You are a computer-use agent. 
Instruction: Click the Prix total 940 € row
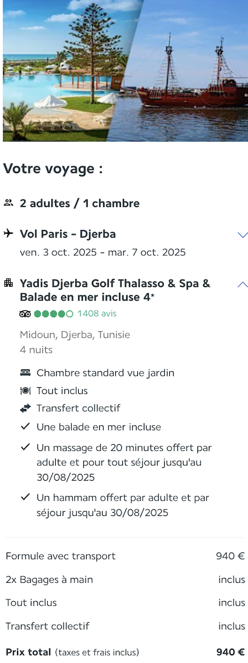click(125, 652)
